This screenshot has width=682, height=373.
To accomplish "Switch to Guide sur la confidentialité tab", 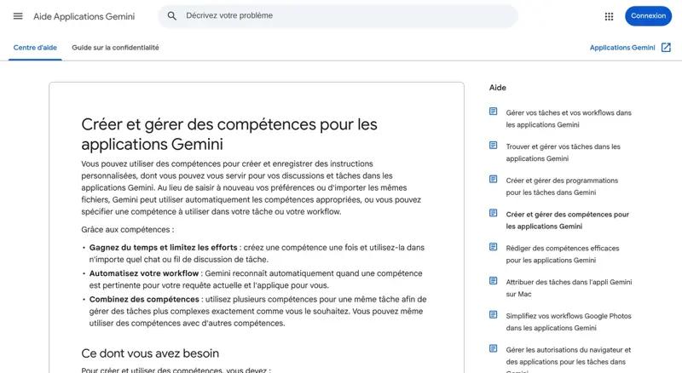I will click(x=115, y=48).
